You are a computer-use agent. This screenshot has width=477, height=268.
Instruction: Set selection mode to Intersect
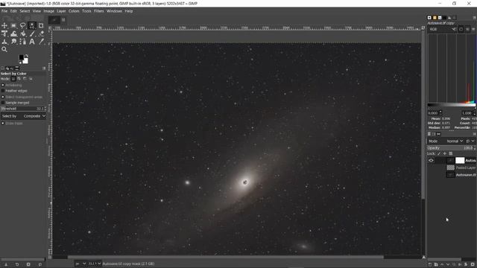(31, 79)
